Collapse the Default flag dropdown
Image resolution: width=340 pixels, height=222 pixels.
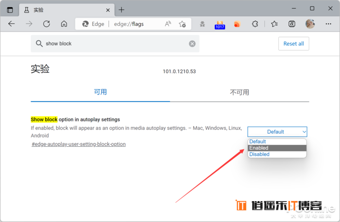(x=277, y=132)
